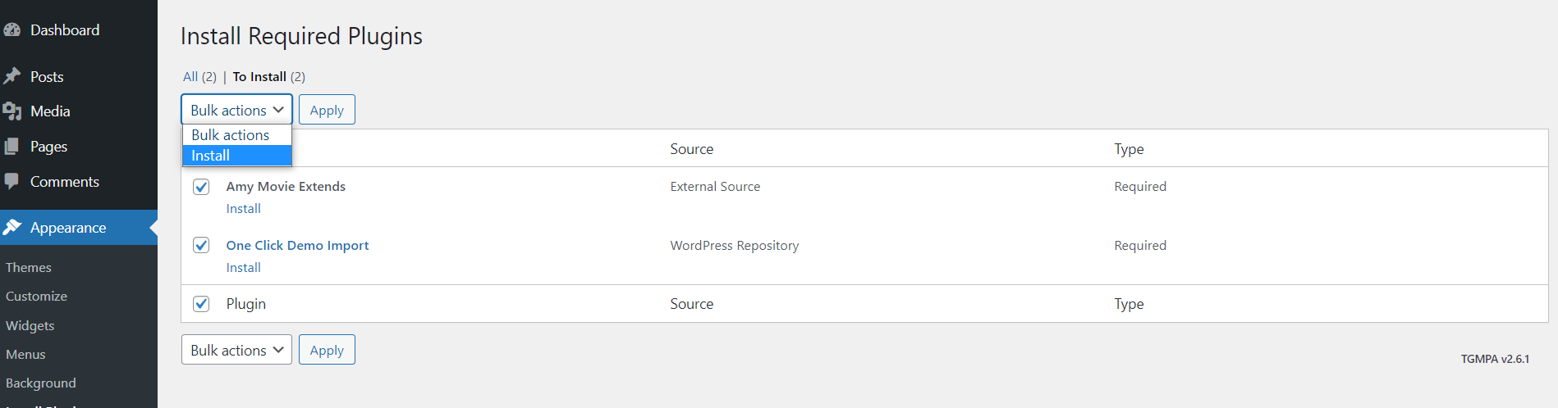Click the Media icon in sidebar

(12, 111)
